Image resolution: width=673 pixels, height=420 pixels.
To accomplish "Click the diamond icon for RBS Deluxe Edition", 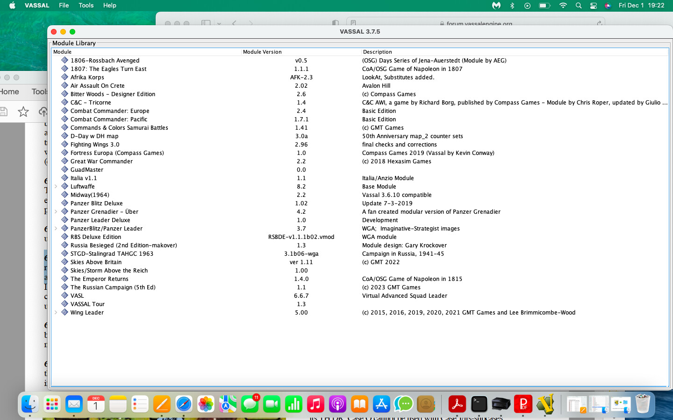I will pos(65,237).
